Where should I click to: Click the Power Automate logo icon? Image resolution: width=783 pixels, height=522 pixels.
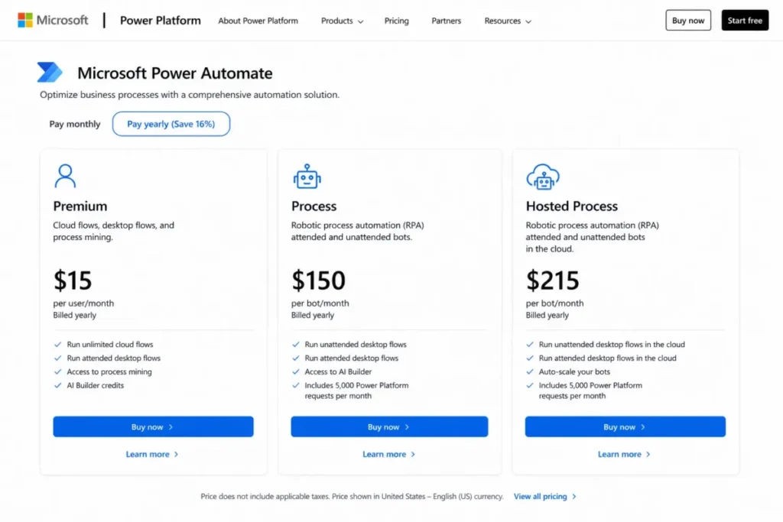[x=50, y=73]
